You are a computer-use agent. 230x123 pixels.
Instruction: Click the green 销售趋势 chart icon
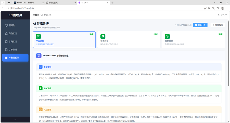point(103,36)
